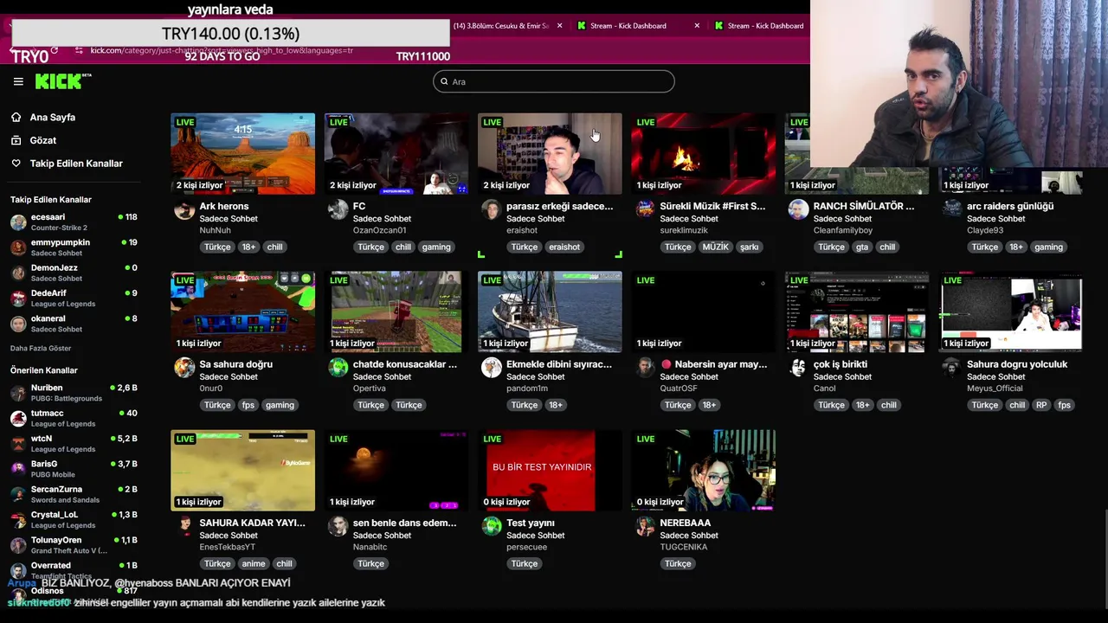Open Sahura dogru yolculuk stream title

coord(1017,364)
